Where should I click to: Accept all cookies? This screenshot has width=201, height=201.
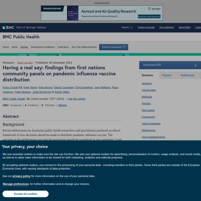[25, 194]
